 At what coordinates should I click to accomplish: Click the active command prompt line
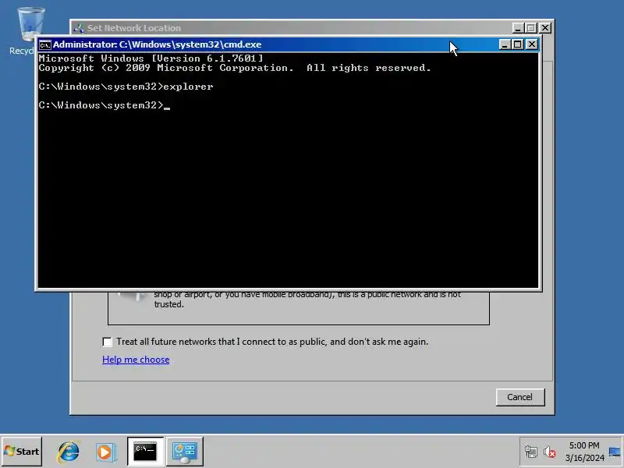(x=105, y=105)
